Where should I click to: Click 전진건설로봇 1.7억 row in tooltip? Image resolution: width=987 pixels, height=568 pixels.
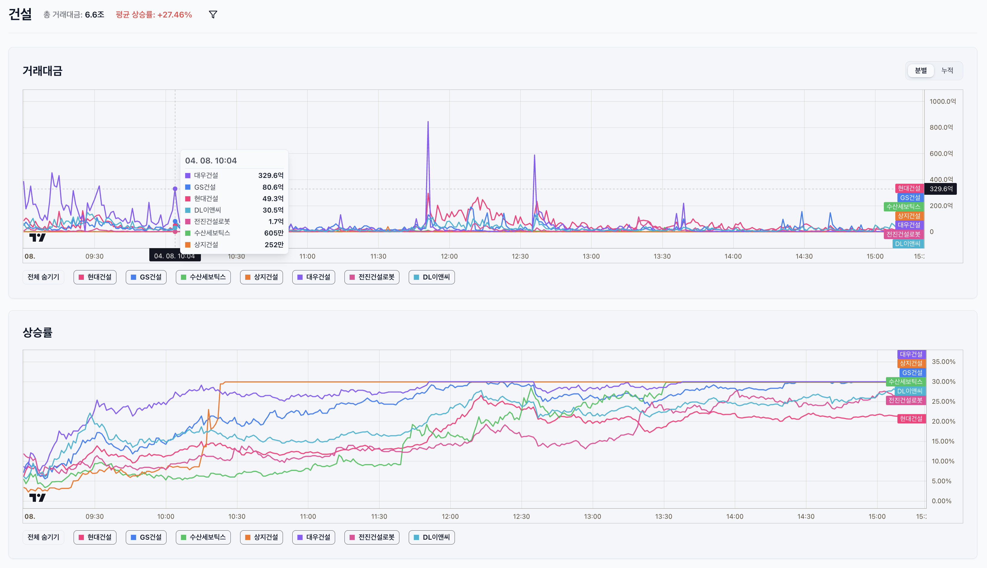click(x=234, y=222)
